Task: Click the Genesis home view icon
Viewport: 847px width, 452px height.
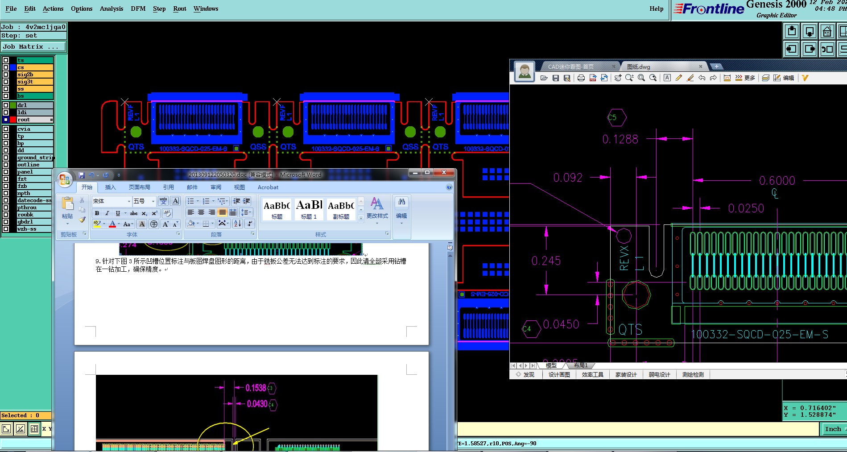Action: coord(827,32)
